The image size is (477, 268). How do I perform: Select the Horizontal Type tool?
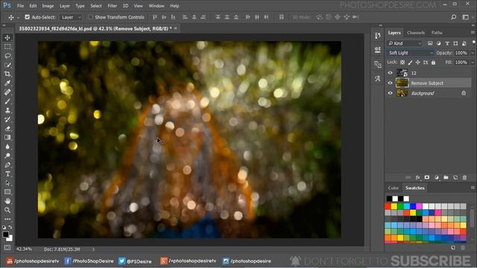point(7,174)
